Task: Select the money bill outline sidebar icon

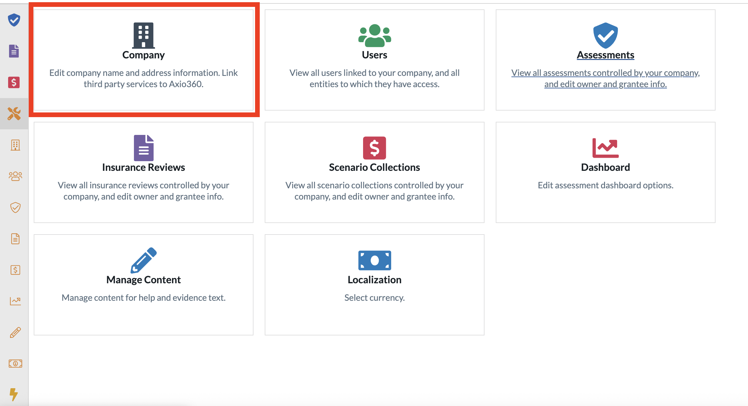Action: point(15,364)
